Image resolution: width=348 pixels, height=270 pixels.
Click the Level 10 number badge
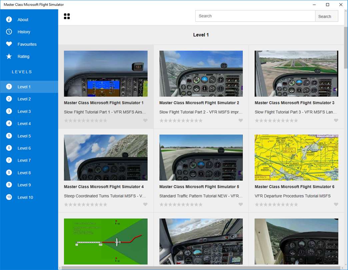pyautogui.click(x=9, y=197)
